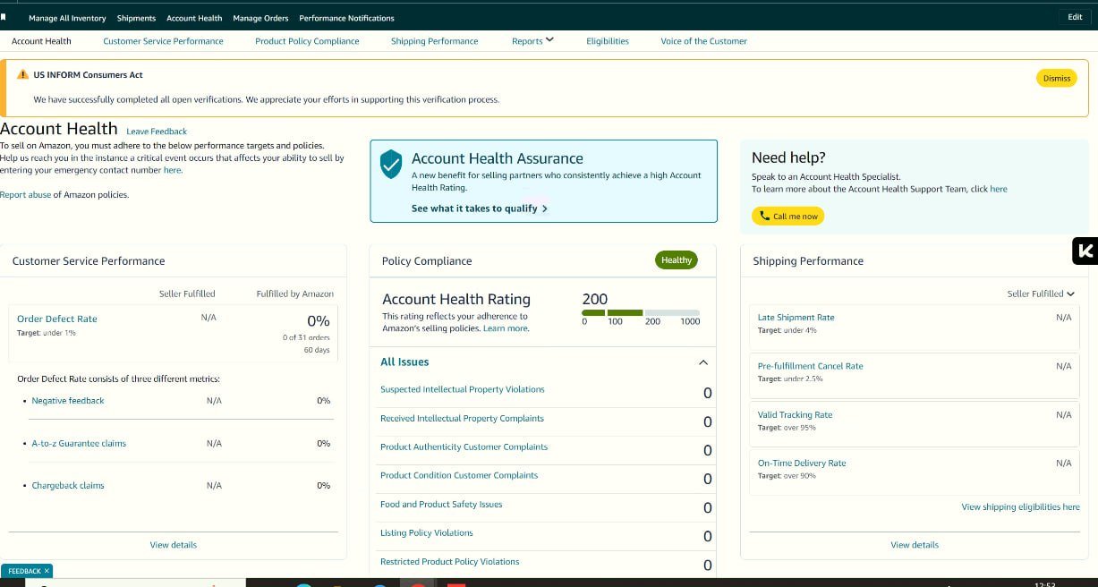View details under Shipping Performance
Screen dimensions: 1098x587
[915, 545]
